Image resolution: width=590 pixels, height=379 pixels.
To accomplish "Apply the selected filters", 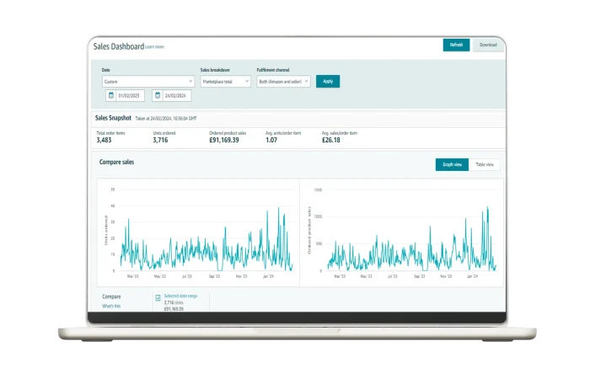I will [x=328, y=82].
